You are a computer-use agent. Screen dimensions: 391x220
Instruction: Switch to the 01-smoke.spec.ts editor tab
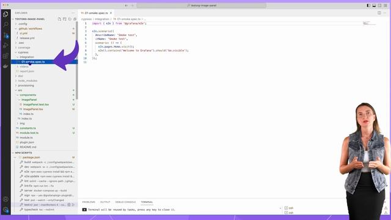tap(97, 13)
